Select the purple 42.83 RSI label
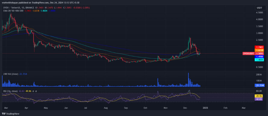 tap(259, 99)
